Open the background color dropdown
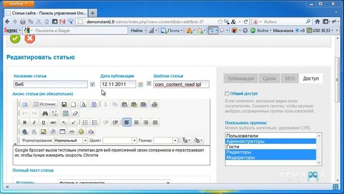Viewport: 344px width, 194px height. click(198, 140)
